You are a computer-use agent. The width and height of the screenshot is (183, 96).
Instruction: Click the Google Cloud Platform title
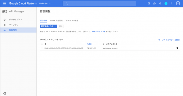click(23, 3)
